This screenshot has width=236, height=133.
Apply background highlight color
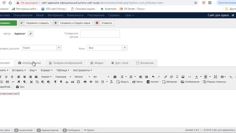205,77
